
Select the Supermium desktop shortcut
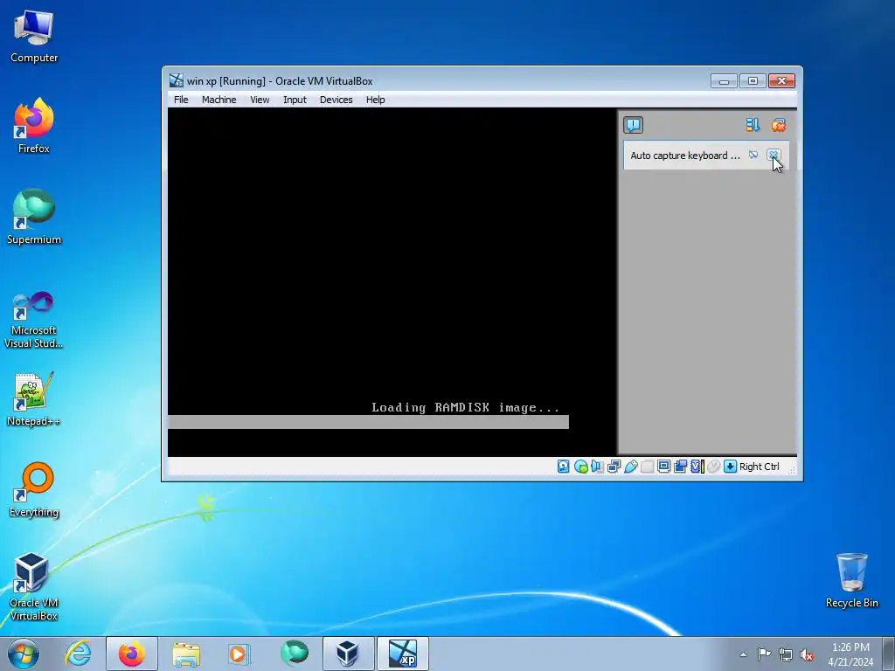click(34, 218)
